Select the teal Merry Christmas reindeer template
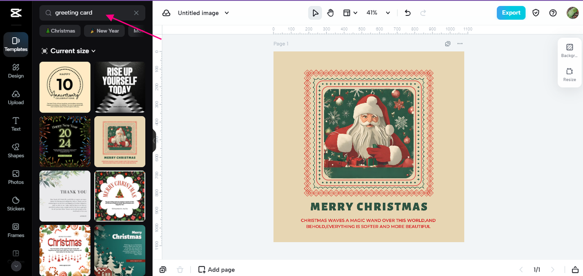The width and height of the screenshot is (583, 276). (x=120, y=250)
